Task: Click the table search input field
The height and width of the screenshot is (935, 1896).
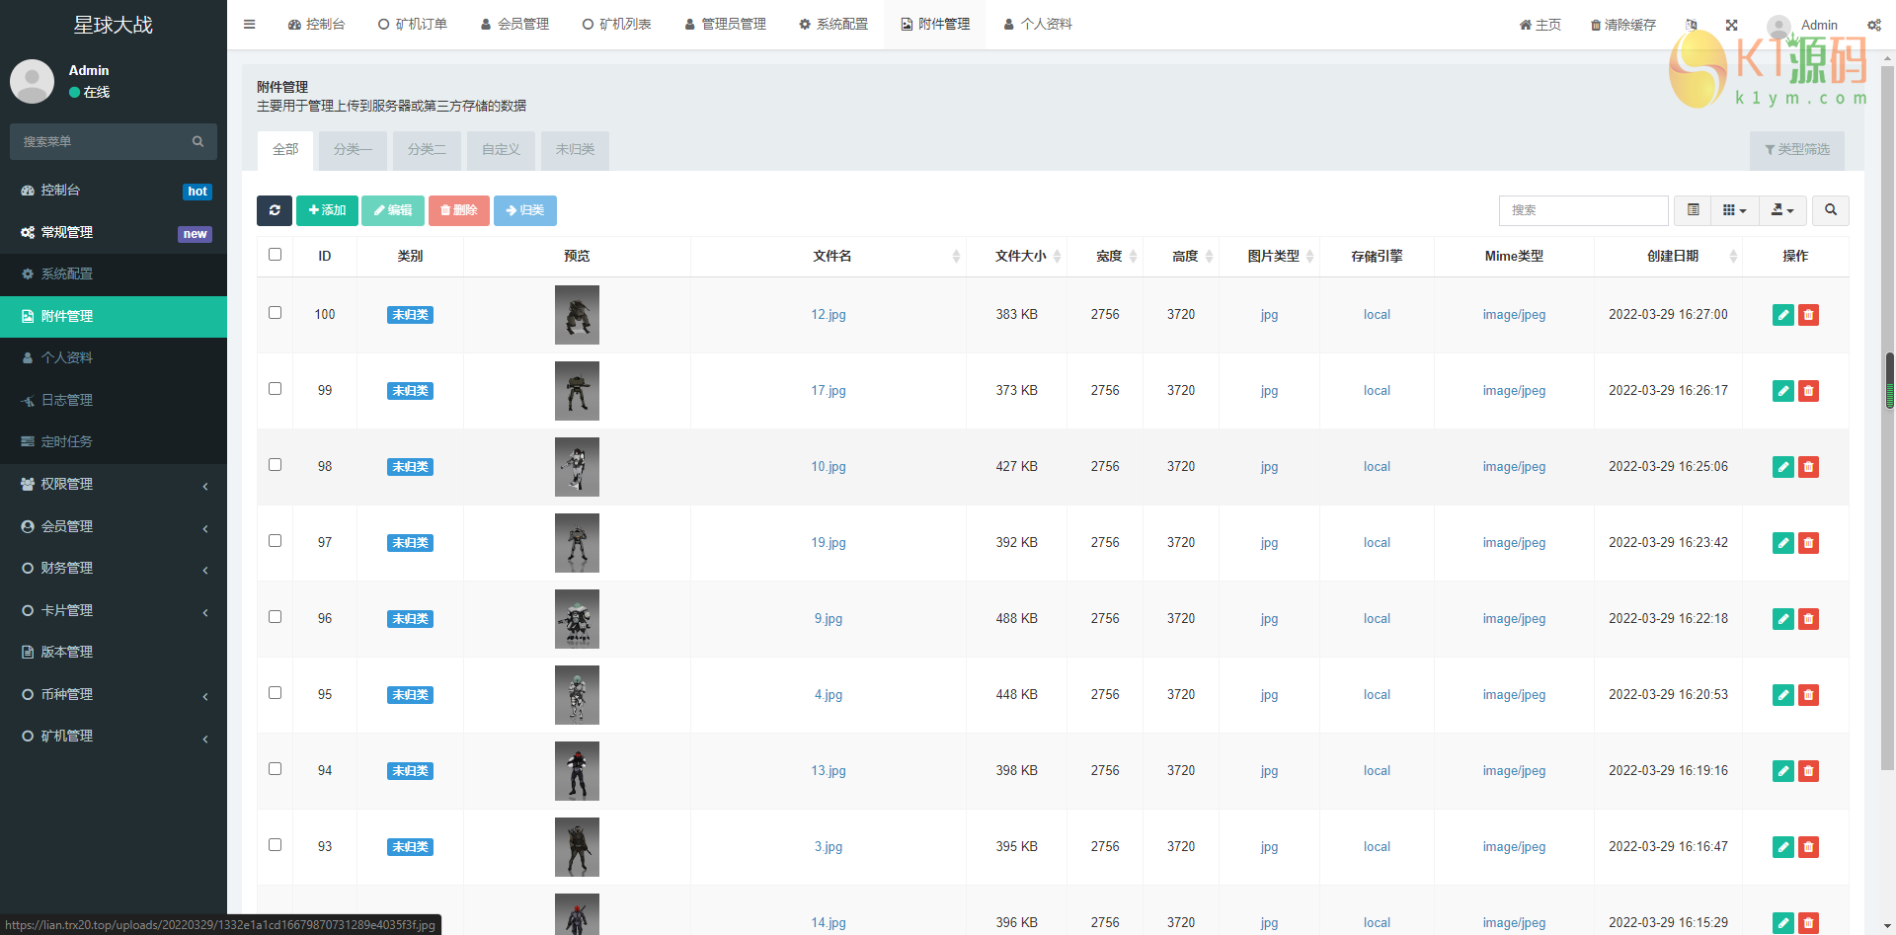Action: [x=1583, y=210]
